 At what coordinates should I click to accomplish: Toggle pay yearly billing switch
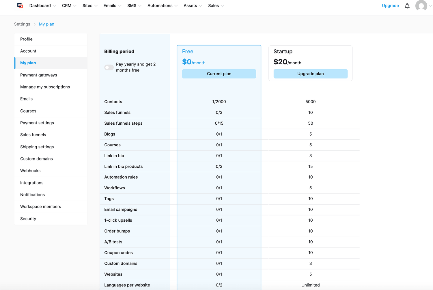(x=109, y=67)
